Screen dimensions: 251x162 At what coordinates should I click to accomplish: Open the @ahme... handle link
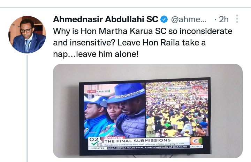(x=189, y=19)
